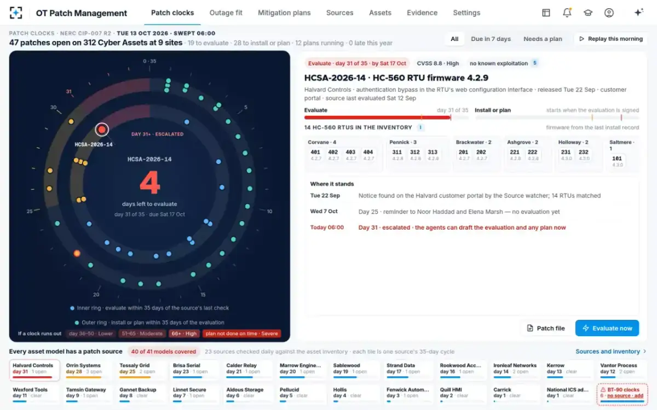
Task: Open the Evidence tab
Action: pyautogui.click(x=422, y=13)
